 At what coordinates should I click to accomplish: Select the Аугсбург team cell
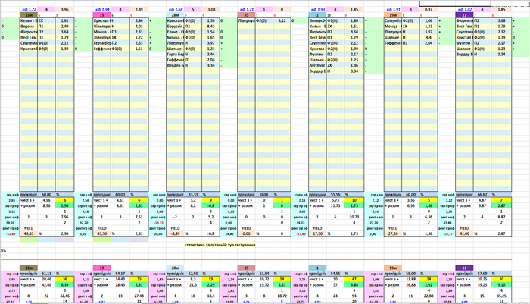(x=318, y=65)
